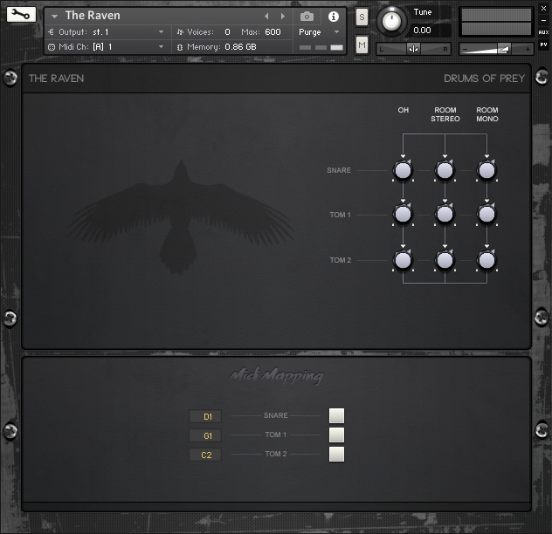Click the Snare OH level knob

click(403, 170)
